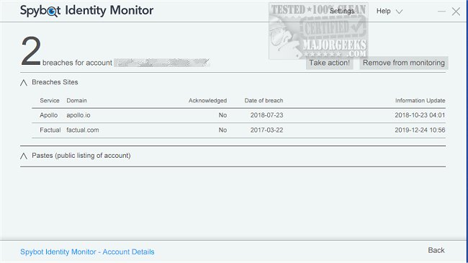Select update time 2019-12-24 10:56
The width and height of the screenshot is (468, 263).
point(420,130)
